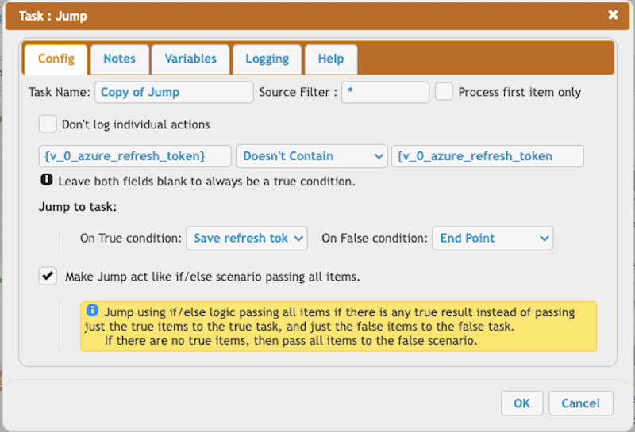
Task: Switch to the Notes tab
Action: (120, 59)
